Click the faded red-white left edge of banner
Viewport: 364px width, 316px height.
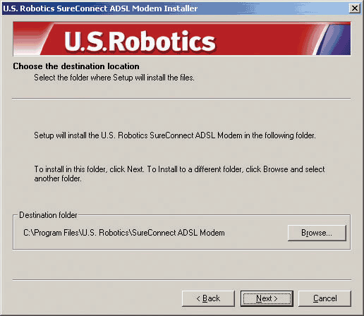30,39
